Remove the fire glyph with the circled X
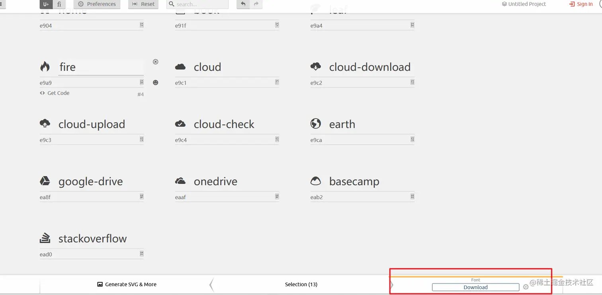This screenshot has height=295, width=602. tap(156, 62)
